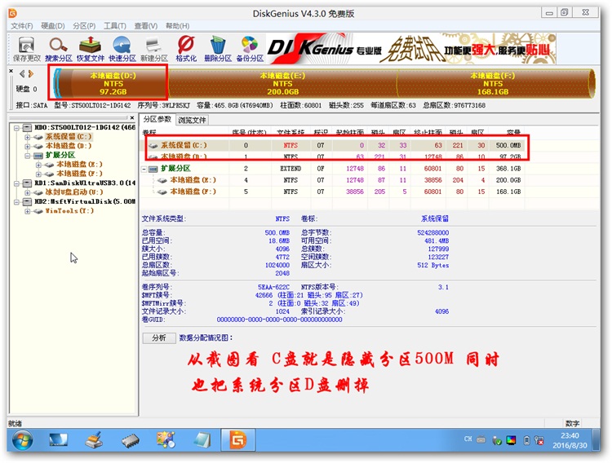Image resolution: width=612 pixels, height=463 pixels.
Task: Open the 查看(V) menu
Action: 145,26
